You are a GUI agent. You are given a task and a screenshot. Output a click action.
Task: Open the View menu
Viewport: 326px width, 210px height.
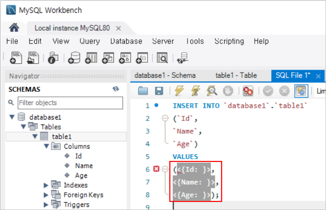[61, 41]
